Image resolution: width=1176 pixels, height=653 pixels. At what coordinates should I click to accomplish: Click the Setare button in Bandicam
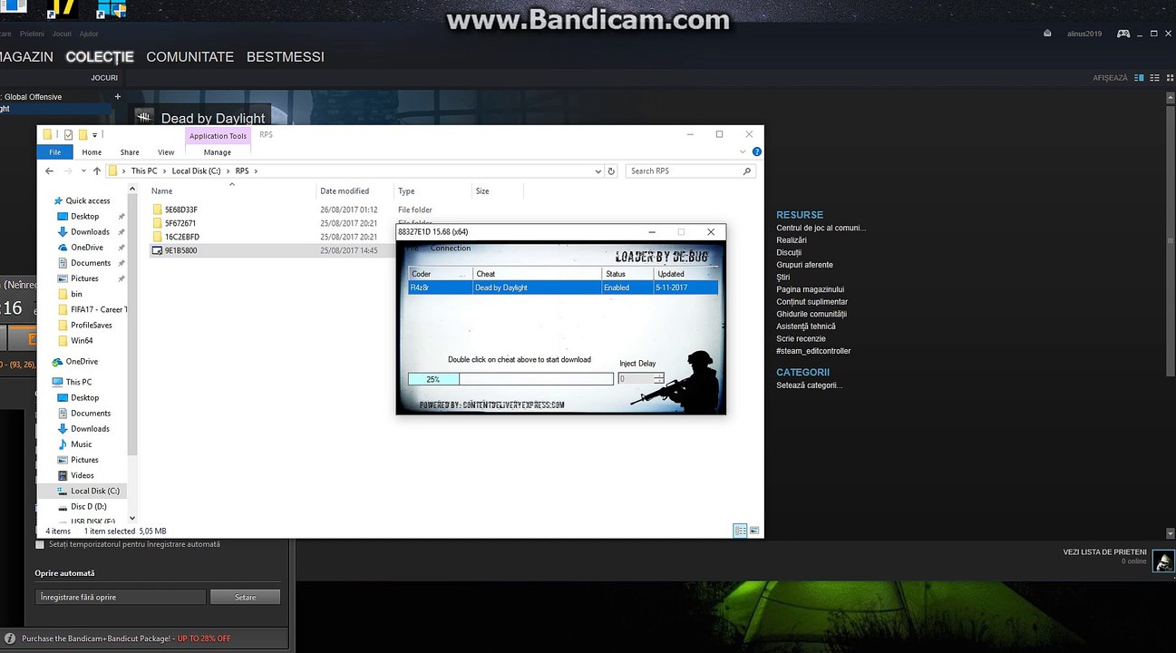click(245, 597)
